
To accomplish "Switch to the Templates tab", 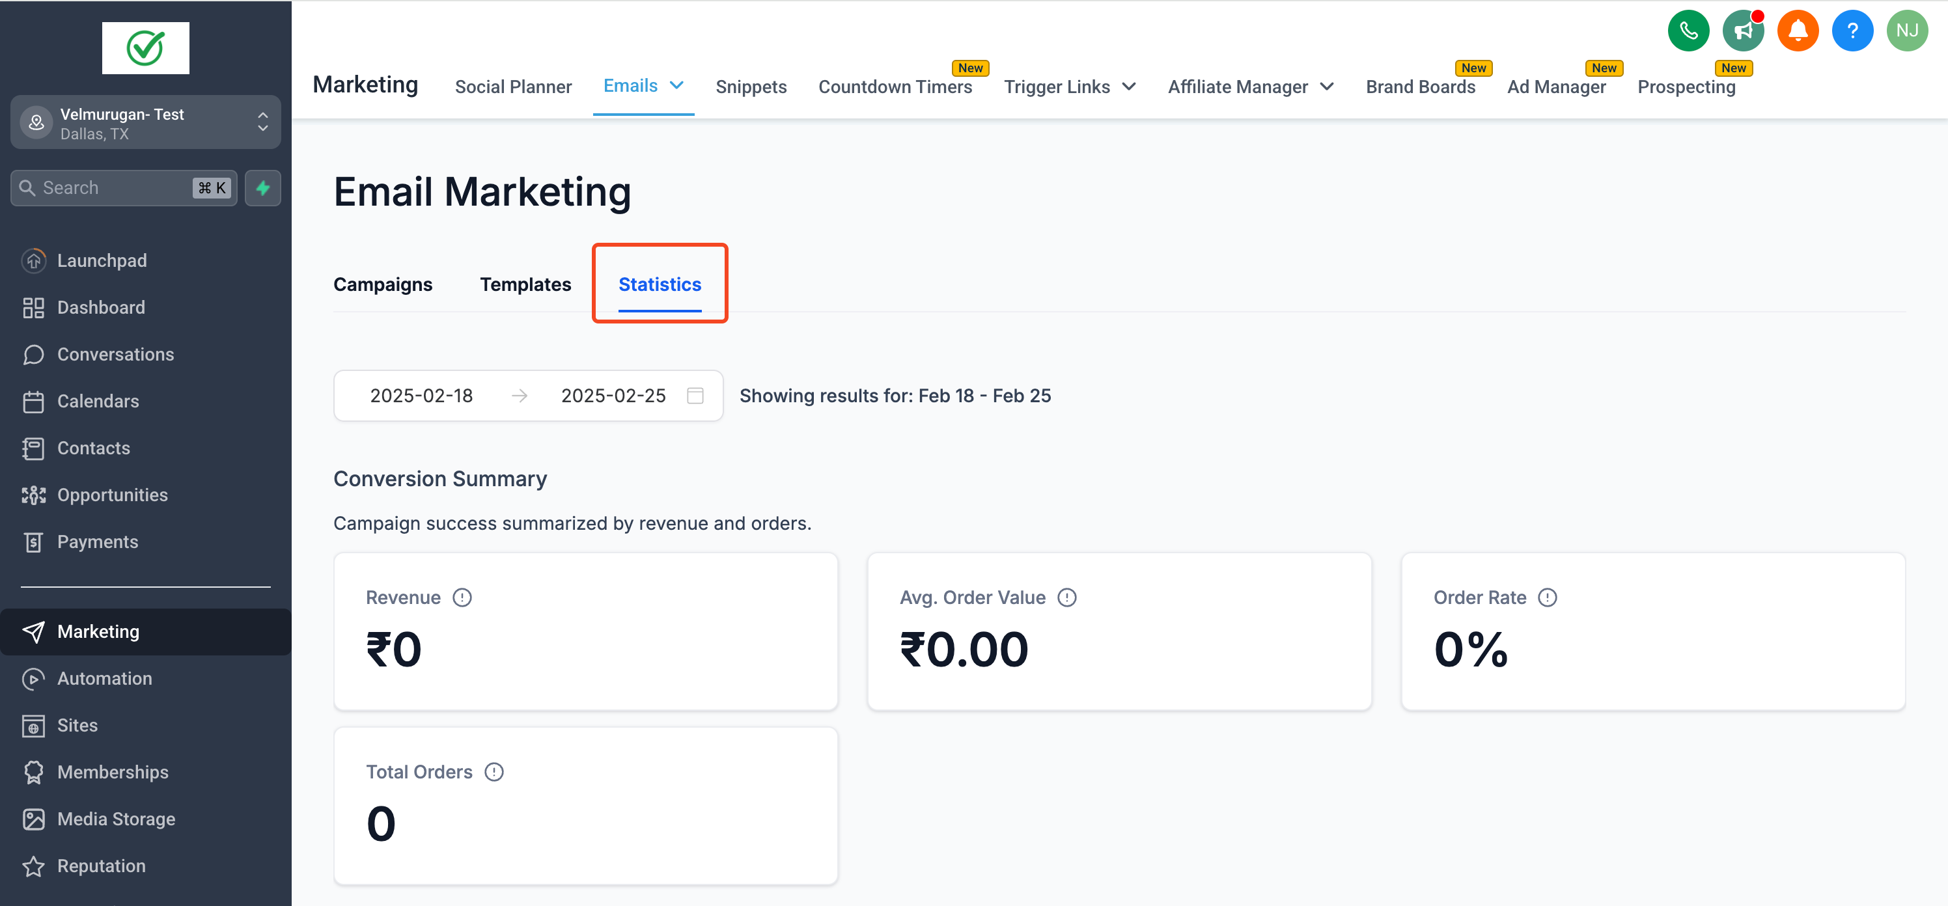I will (x=525, y=284).
